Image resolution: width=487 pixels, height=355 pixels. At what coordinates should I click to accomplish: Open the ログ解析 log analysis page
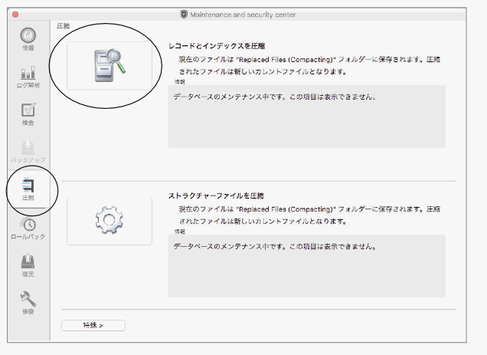point(28,77)
